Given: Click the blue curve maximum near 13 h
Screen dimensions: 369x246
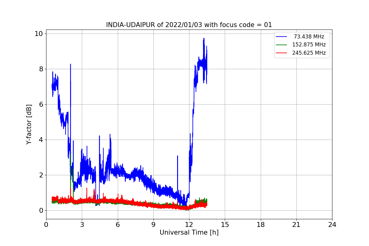Looking at the screenshot, I should (204, 39).
